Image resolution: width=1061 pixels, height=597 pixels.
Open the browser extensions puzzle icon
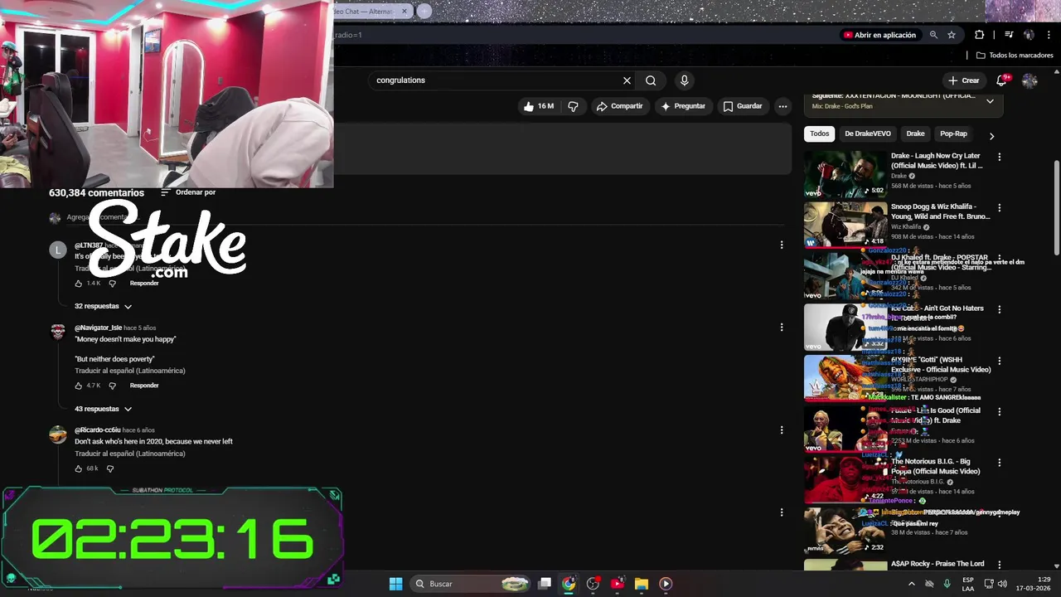coord(979,35)
